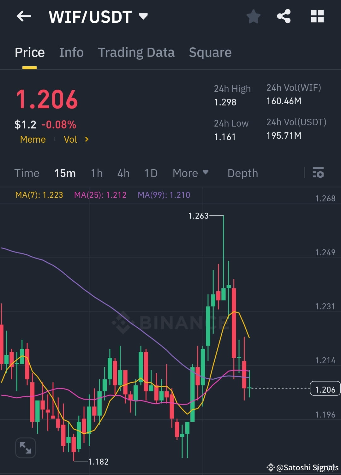Switch to the Trading Data tab
The image size is (341, 475).
click(136, 52)
